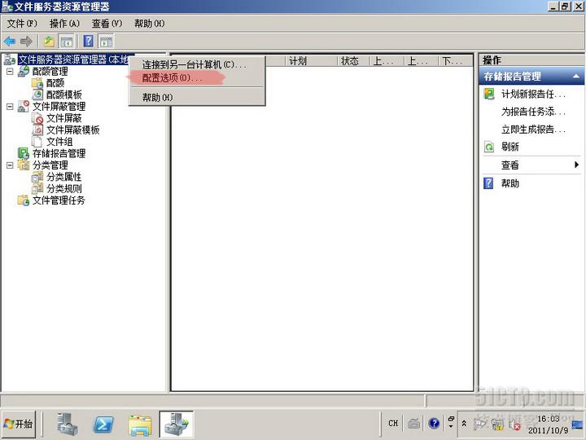This screenshot has height=440, width=586.
Task: Open the 操作(A) menu
Action: coord(64,24)
